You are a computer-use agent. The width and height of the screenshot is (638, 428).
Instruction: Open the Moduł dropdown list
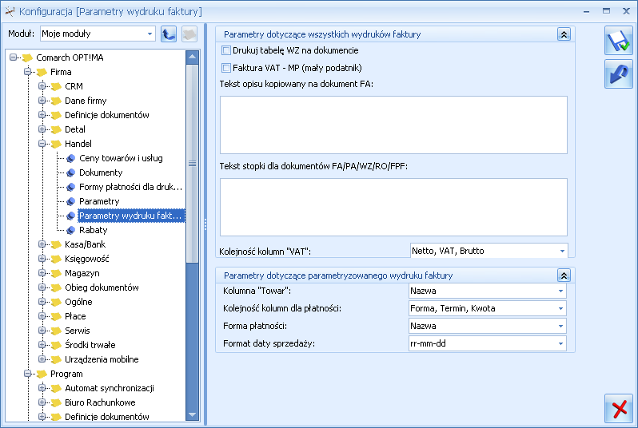point(150,34)
